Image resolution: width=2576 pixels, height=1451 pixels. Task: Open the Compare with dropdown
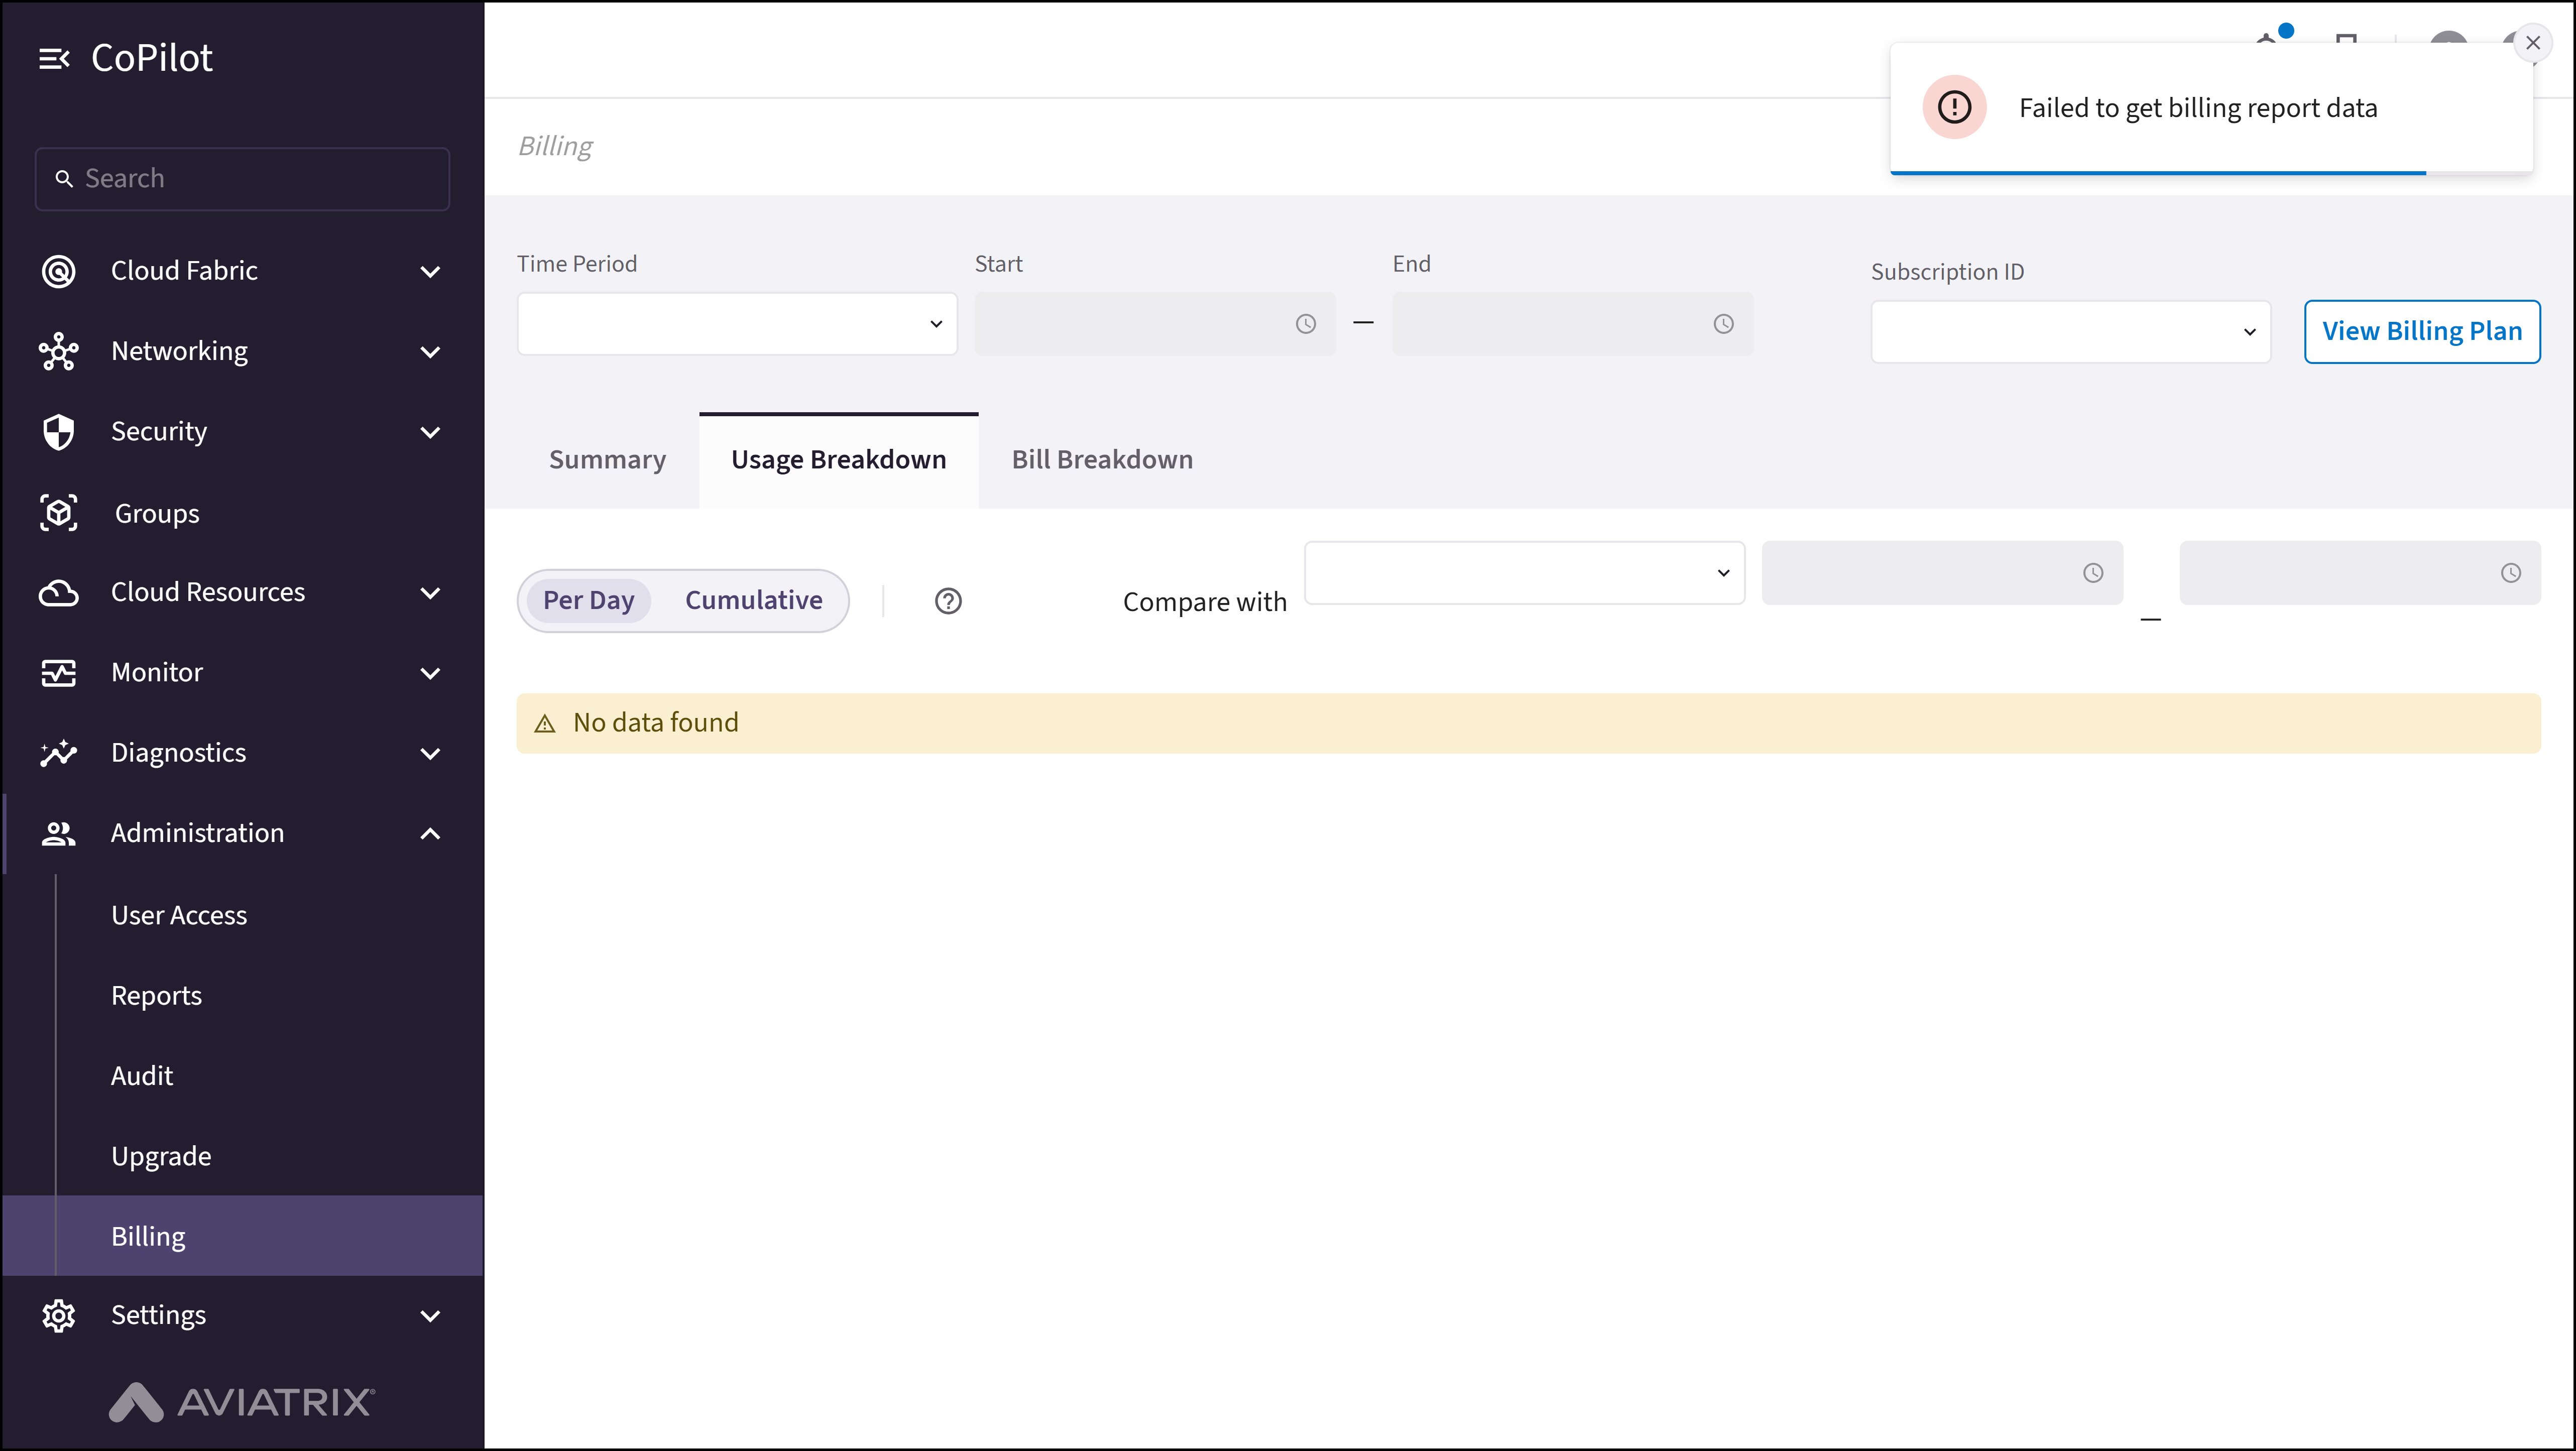coord(1524,573)
